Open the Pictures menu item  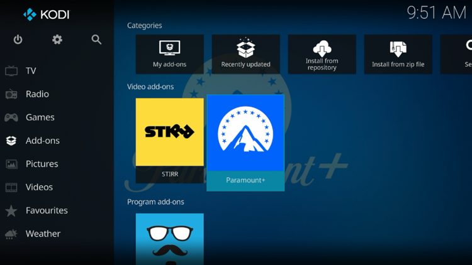tap(42, 164)
